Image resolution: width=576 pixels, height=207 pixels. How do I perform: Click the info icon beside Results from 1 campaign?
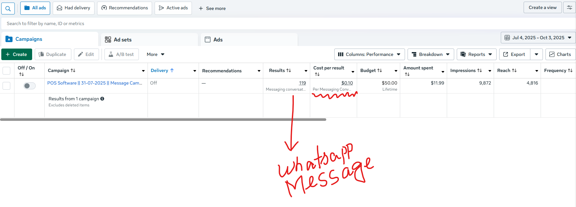coord(102,99)
